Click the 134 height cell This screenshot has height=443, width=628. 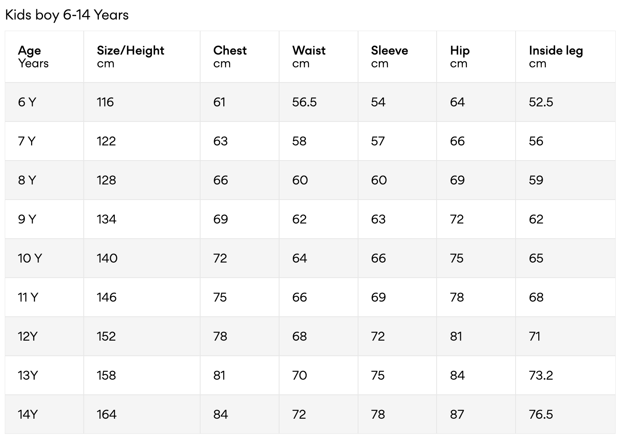(106, 220)
